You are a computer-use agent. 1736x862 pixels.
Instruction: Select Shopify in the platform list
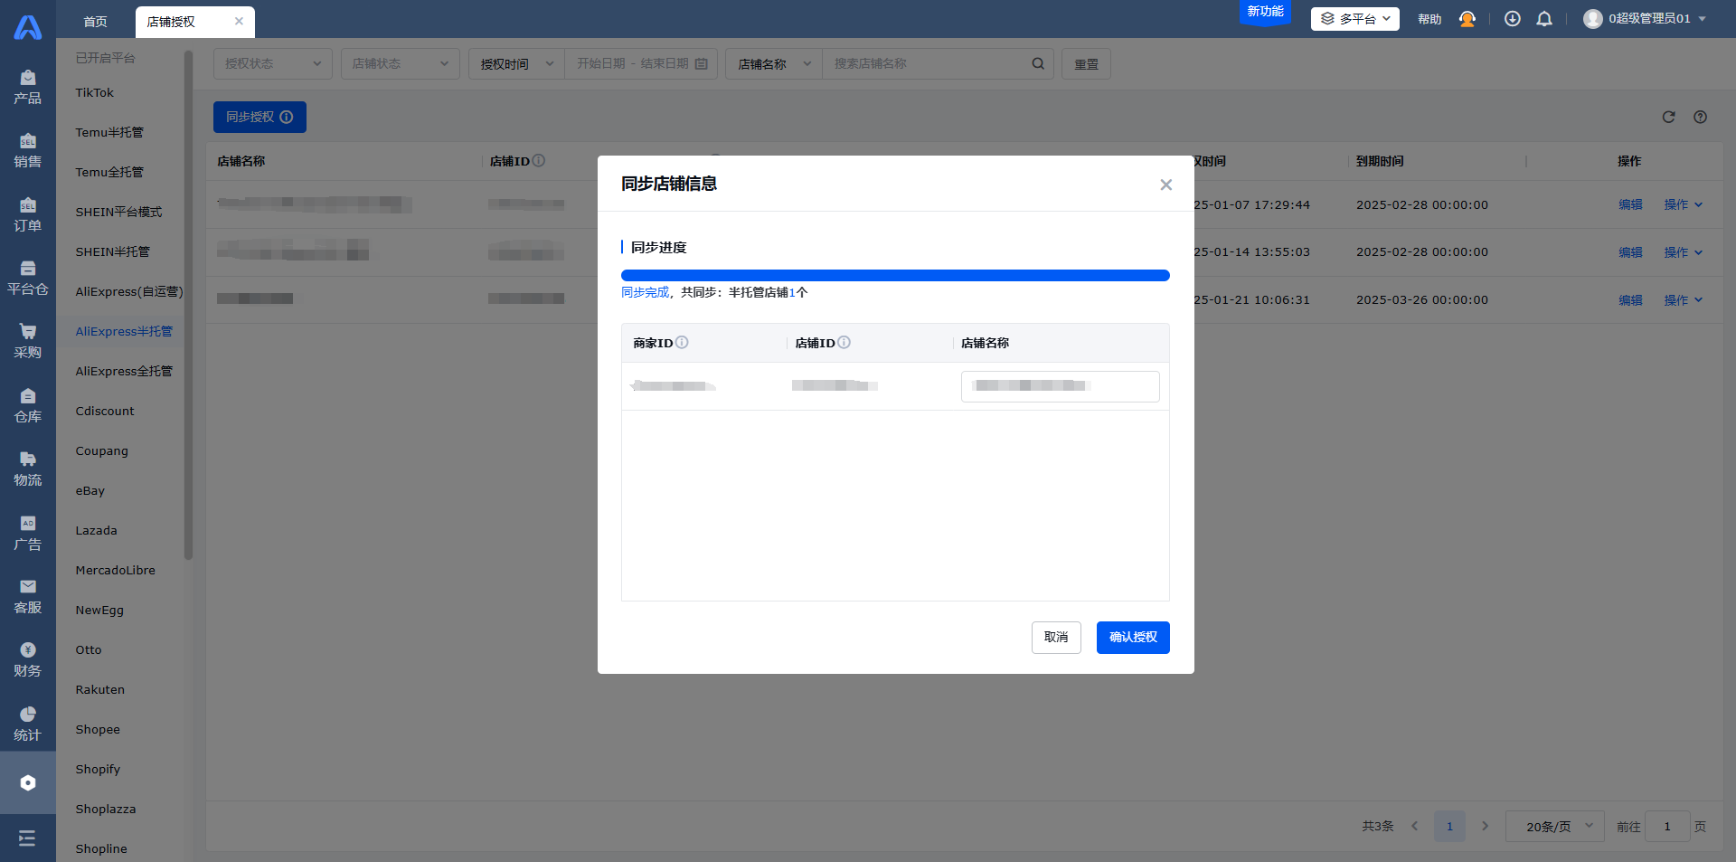[98, 769]
